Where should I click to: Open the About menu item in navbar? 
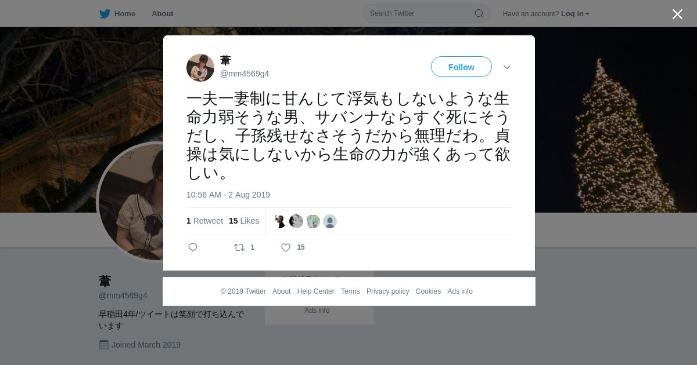pos(163,13)
